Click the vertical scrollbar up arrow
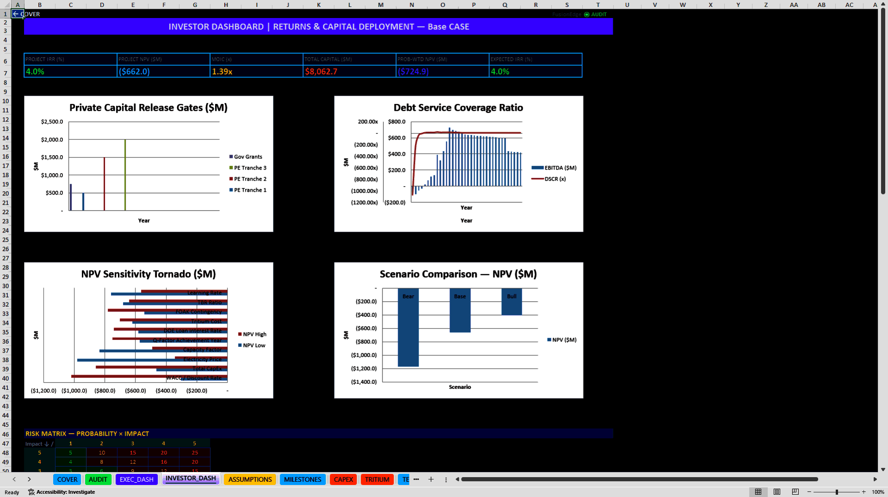Screen dimensions: 888x497 [883, 4]
